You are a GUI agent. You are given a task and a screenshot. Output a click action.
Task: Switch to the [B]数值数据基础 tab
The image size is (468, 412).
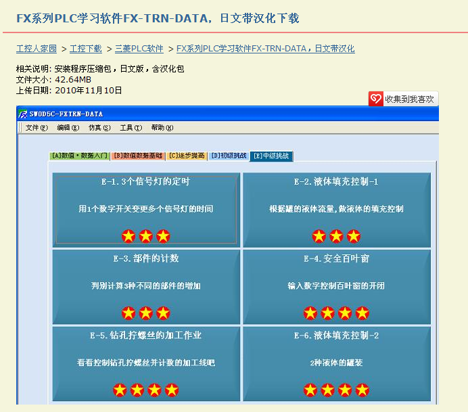coord(137,156)
